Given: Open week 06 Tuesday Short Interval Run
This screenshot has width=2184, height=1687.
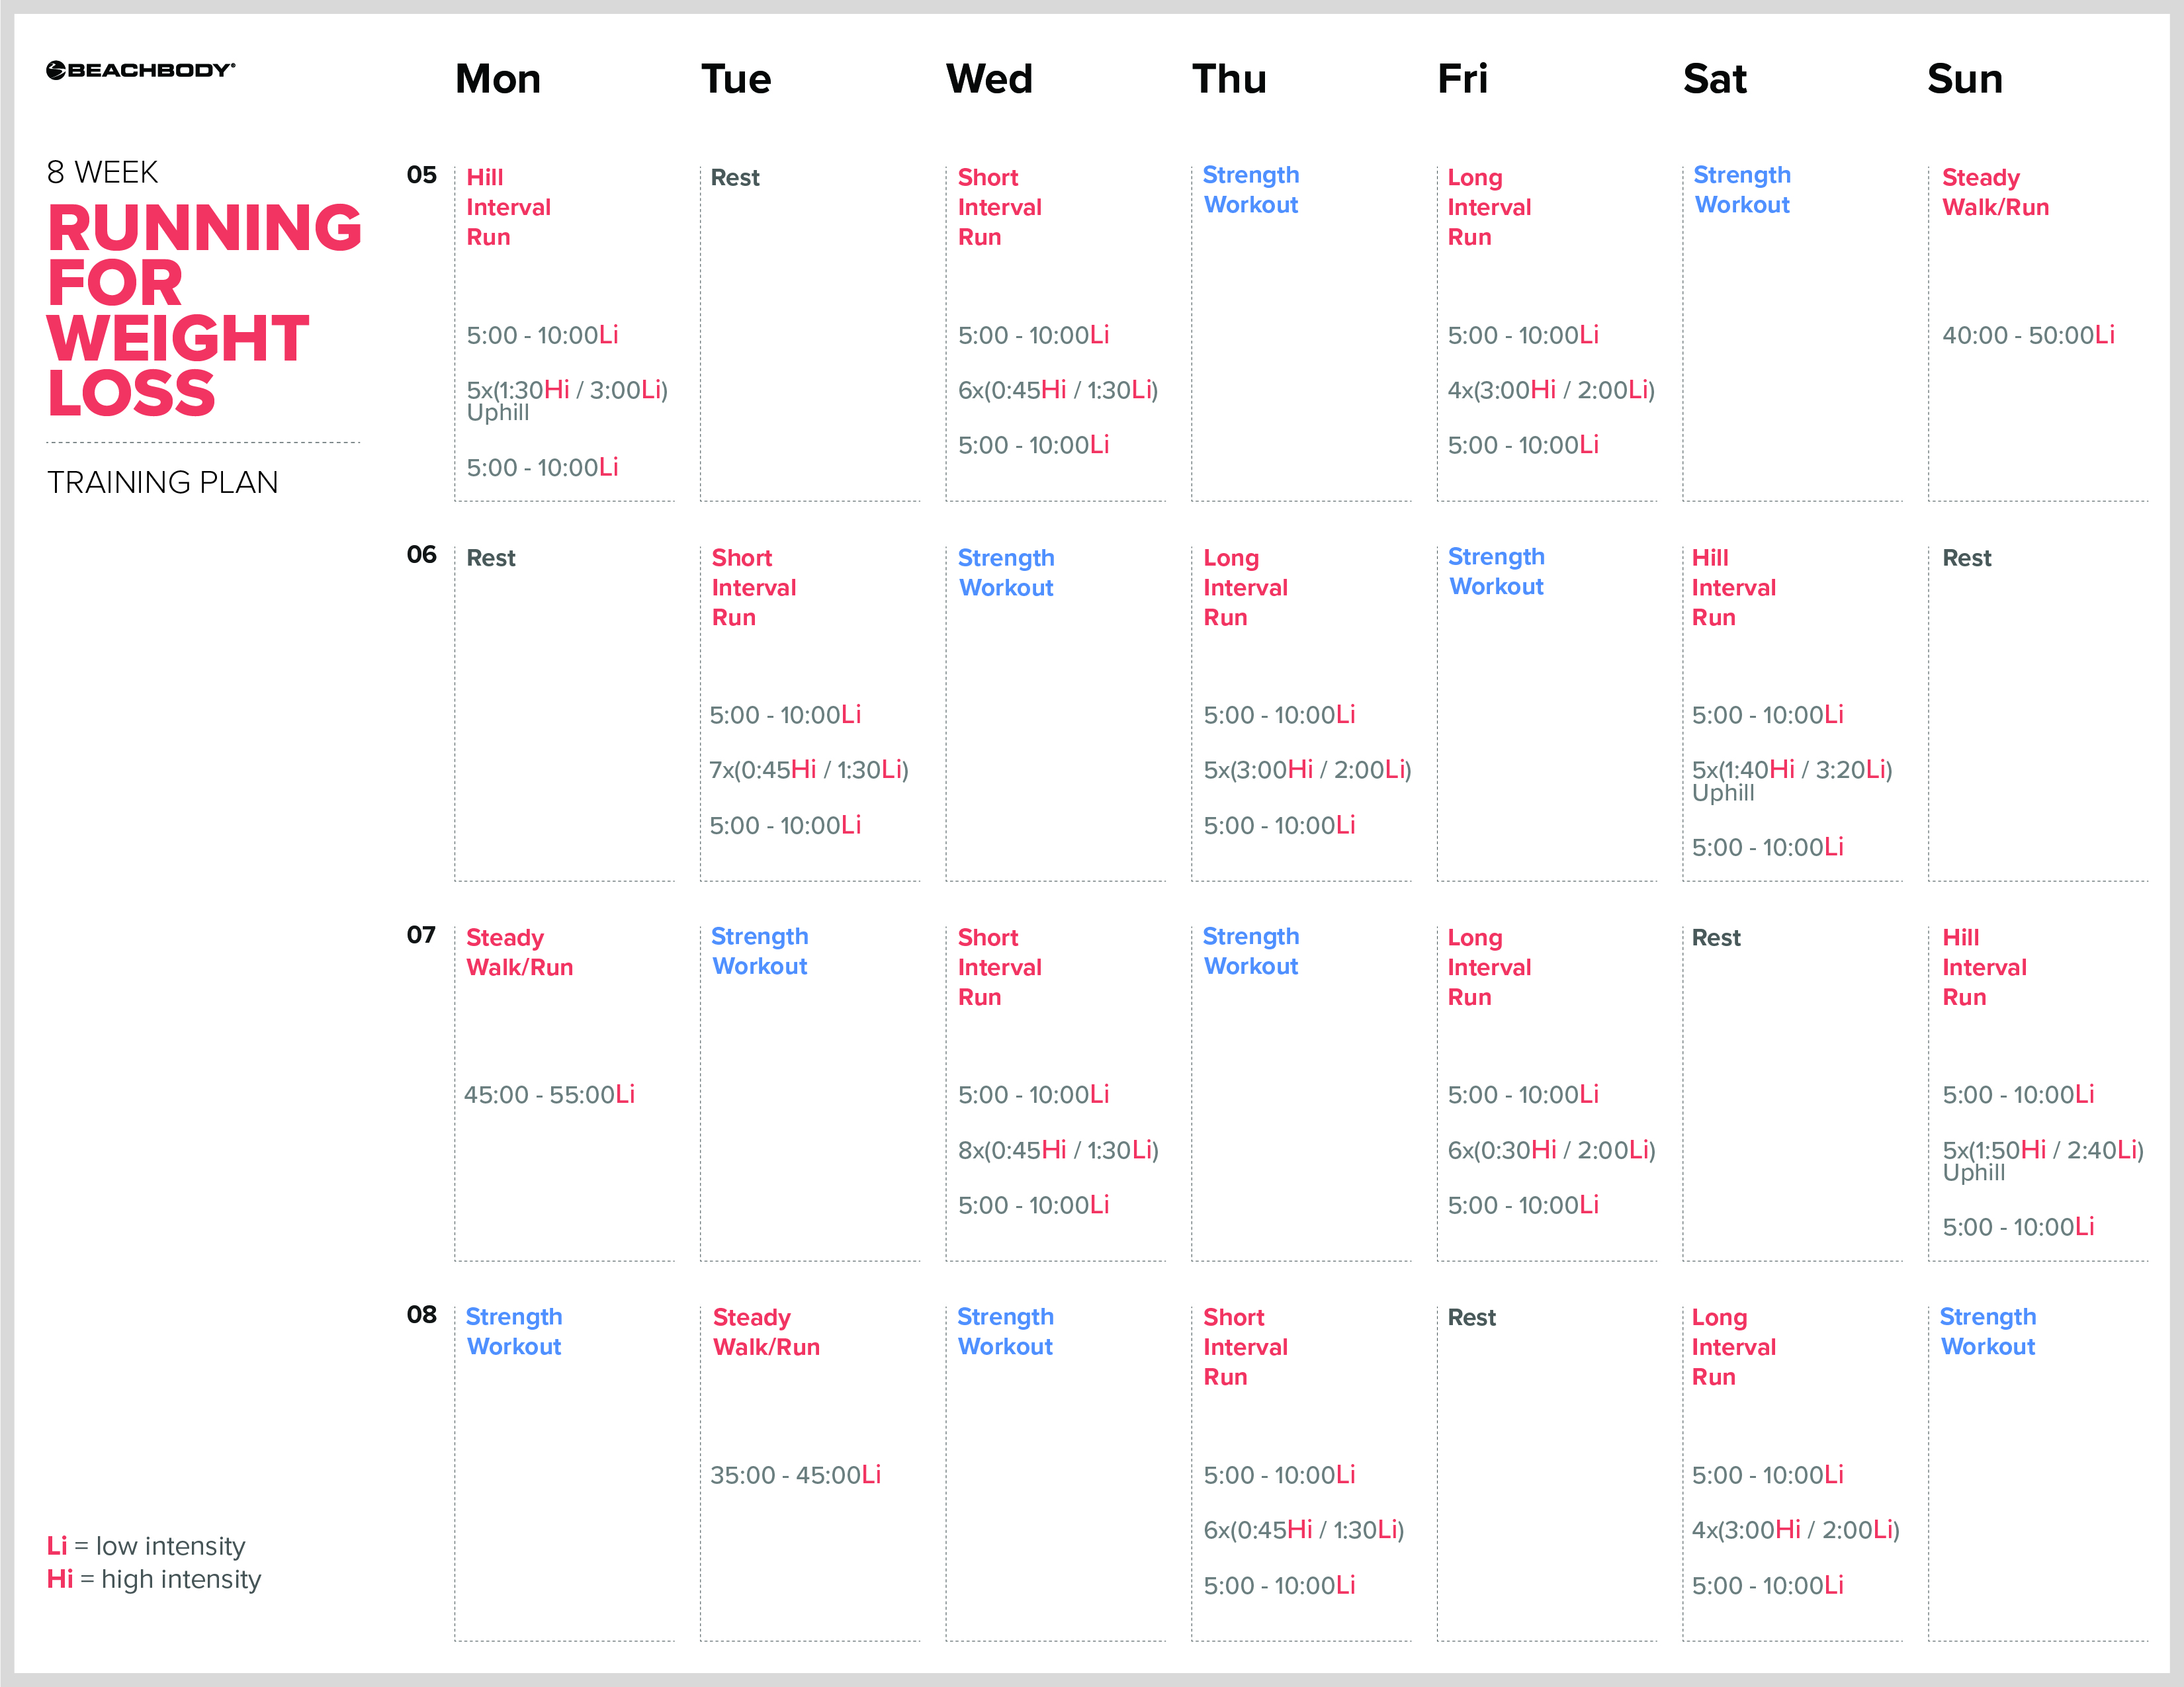Looking at the screenshot, I should point(753,587).
